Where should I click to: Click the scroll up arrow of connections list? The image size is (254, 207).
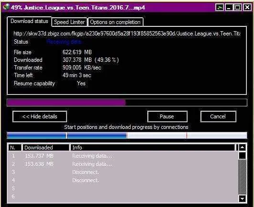click(x=242, y=147)
